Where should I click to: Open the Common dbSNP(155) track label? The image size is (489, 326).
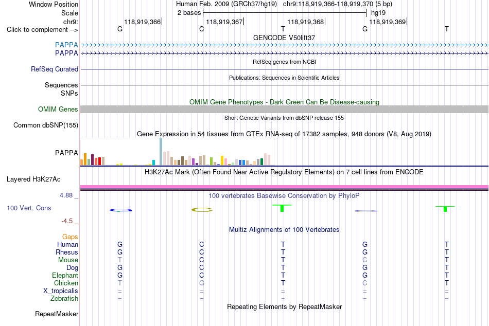click(46, 125)
